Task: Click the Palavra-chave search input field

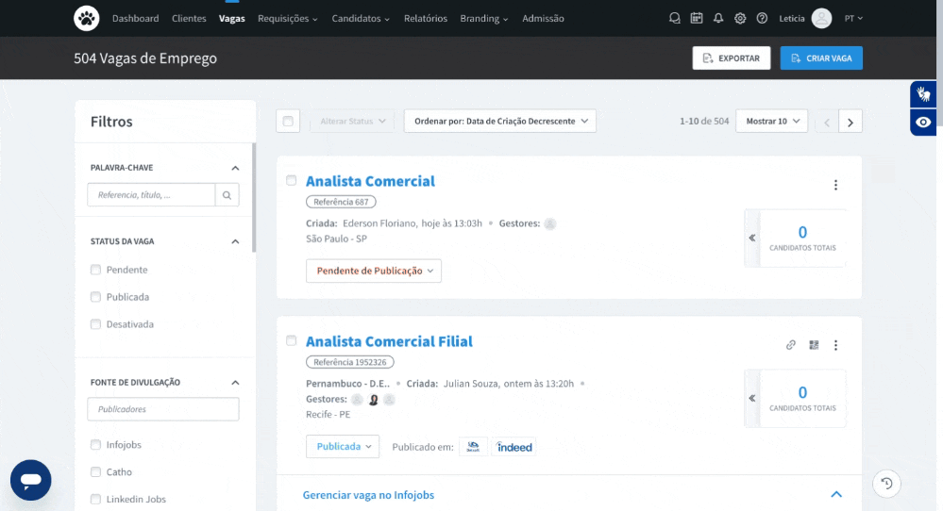Action: tap(151, 195)
